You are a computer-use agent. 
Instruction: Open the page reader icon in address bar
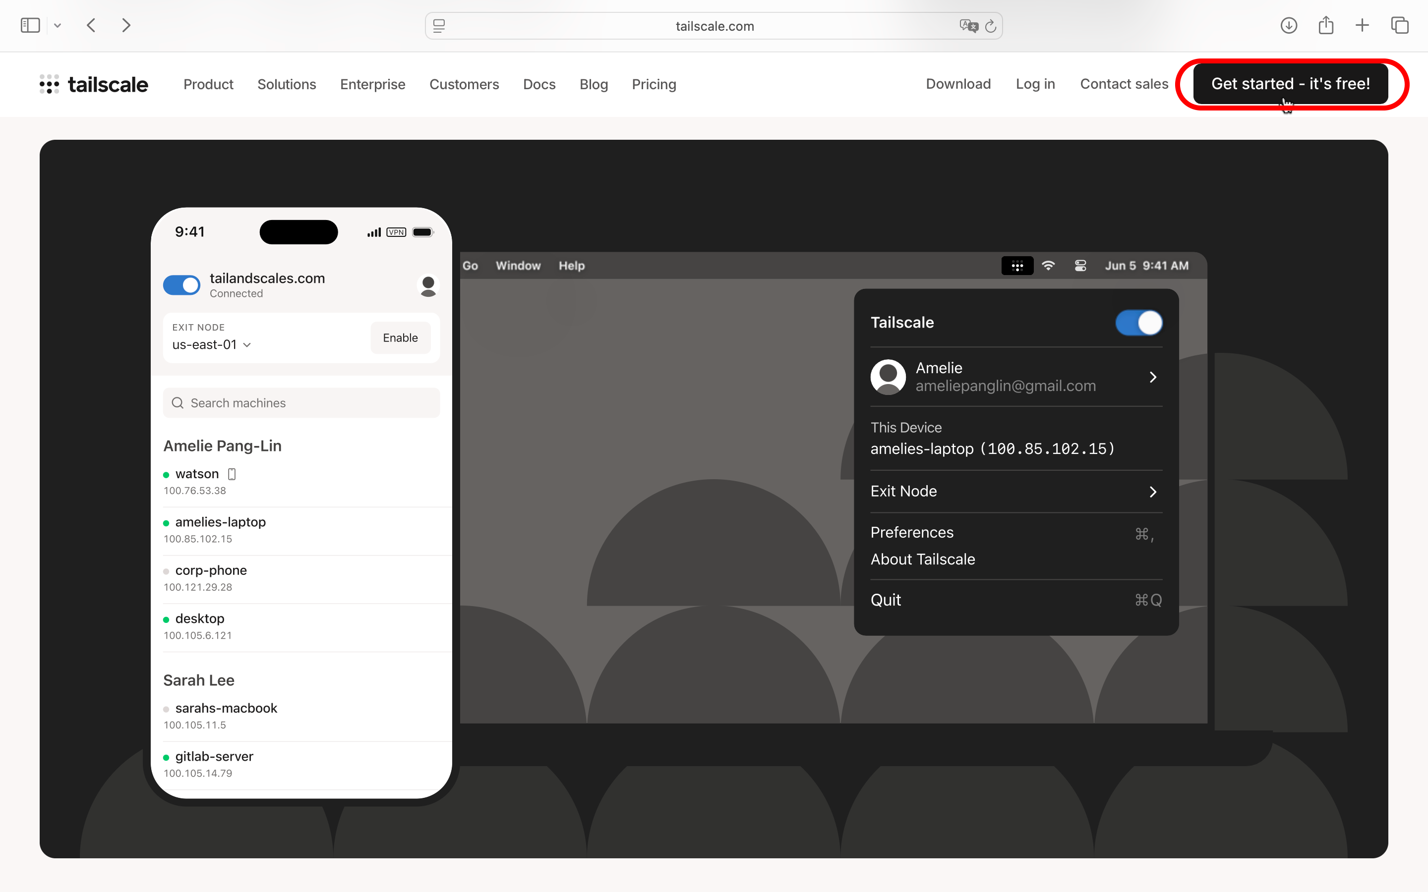pyautogui.click(x=439, y=26)
